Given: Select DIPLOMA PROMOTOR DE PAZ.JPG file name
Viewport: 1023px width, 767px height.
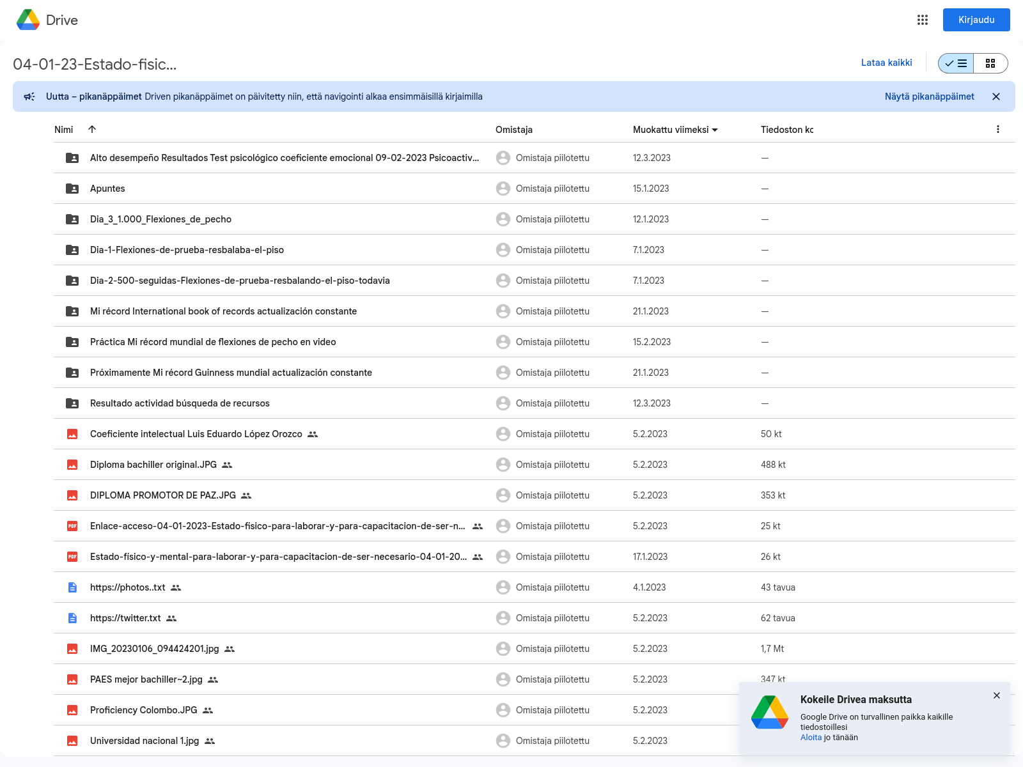Looking at the screenshot, I should (163, 495).
